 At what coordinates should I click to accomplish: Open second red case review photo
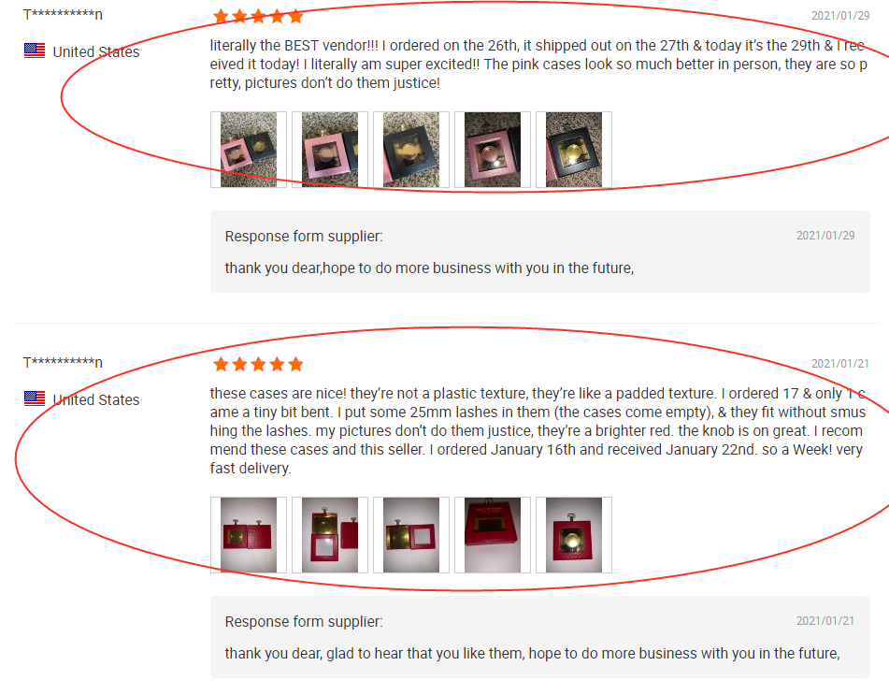click(330, 535)
